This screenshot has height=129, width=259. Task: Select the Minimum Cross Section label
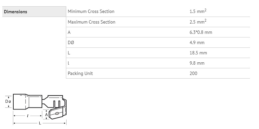coord(91,12)
